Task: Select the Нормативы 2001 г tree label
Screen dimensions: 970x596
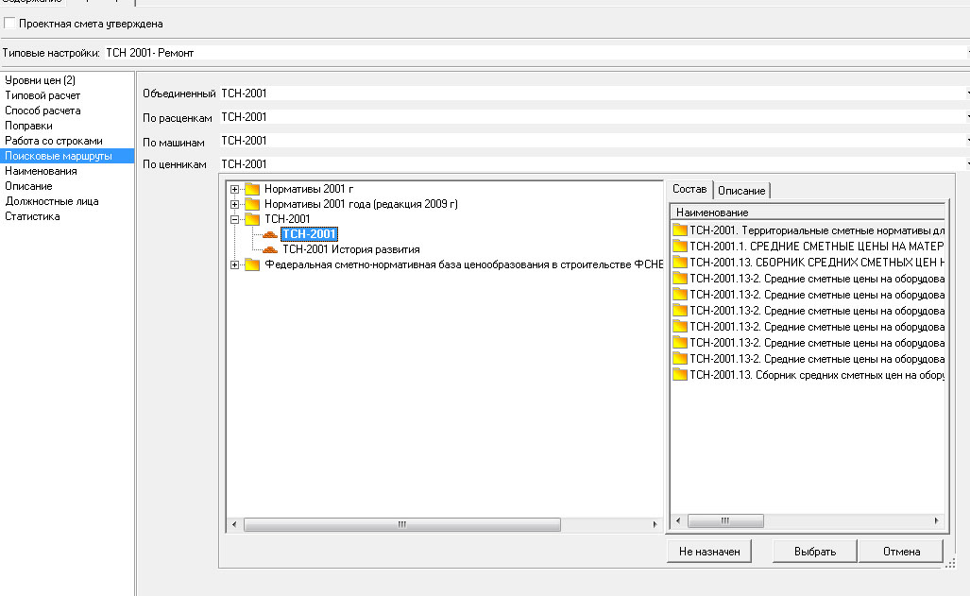Action: point(309,189)
